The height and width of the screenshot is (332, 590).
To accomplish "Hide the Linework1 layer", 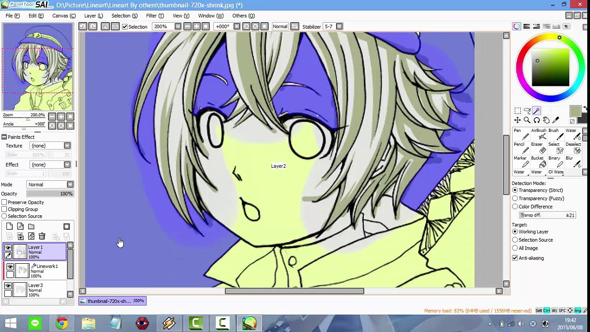I will click(10, 267).
